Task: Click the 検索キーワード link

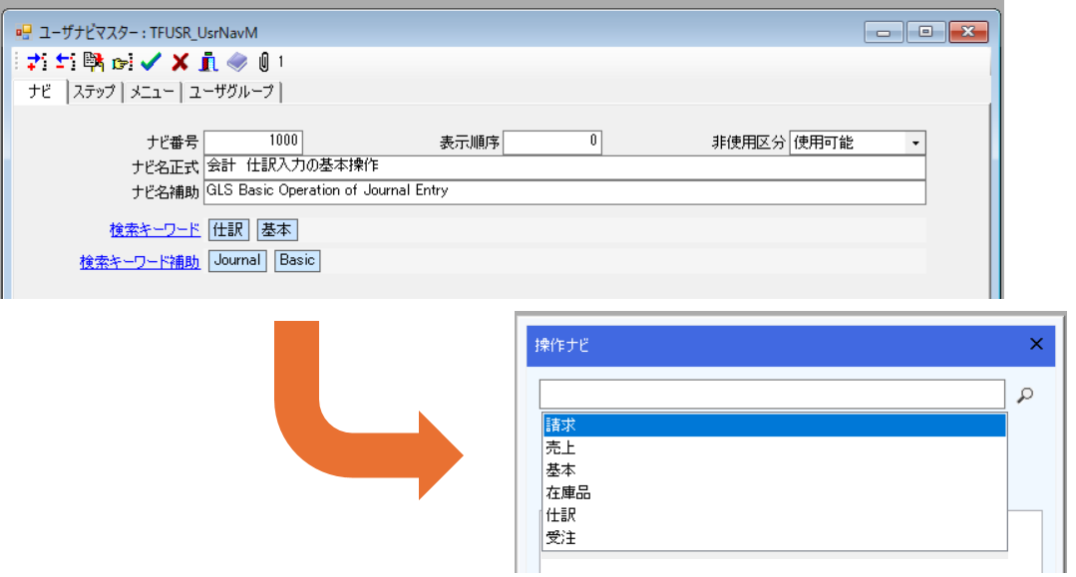Action: coord(155,230)
